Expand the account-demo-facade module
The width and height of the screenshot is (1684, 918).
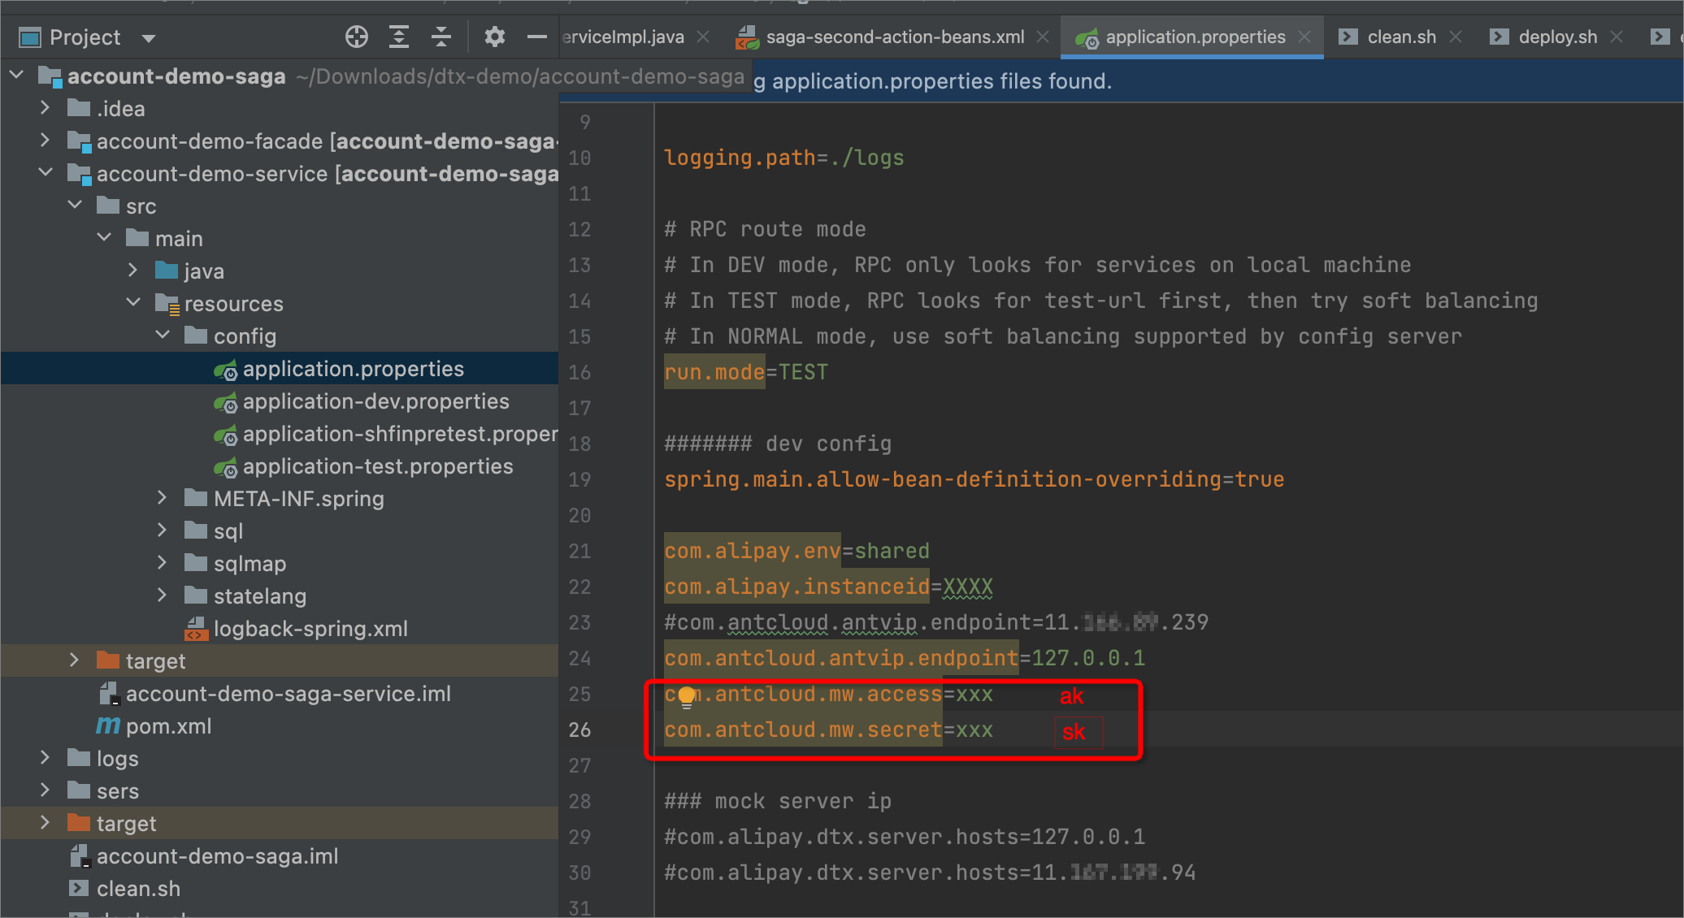tap(46, 140)
